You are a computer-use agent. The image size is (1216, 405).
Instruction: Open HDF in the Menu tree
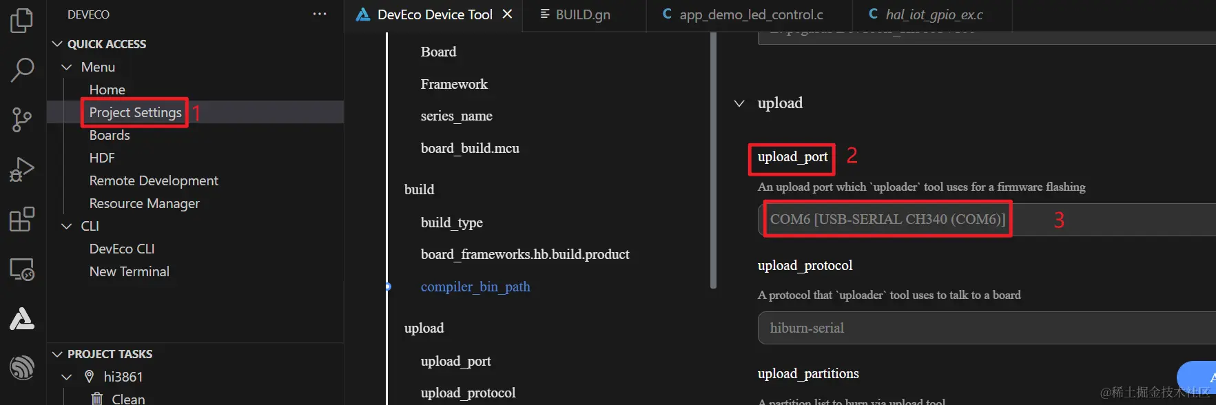[x=102, y=158]
